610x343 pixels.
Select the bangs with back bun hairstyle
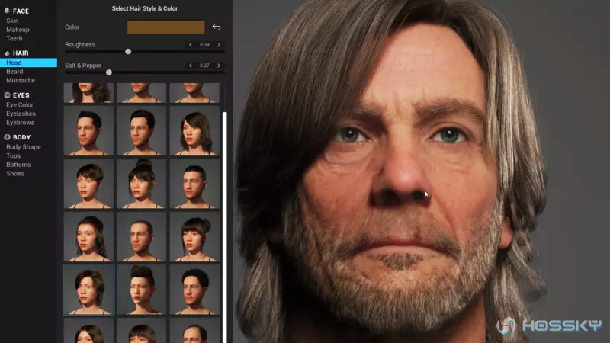click(x=194, y=236)
